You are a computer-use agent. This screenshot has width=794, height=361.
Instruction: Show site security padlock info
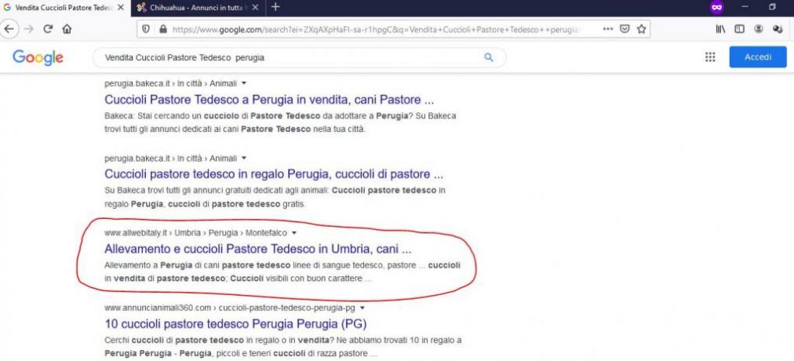(162, 29)
